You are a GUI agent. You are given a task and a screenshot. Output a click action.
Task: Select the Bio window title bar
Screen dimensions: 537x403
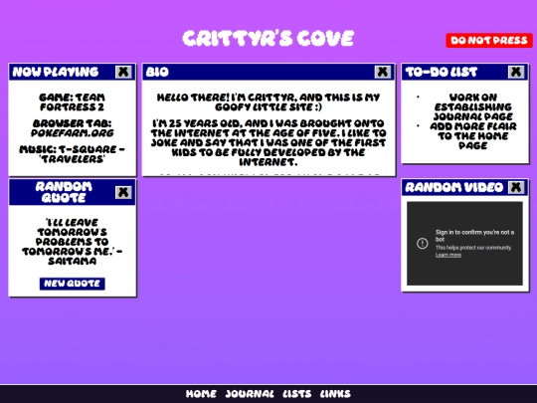point(268,72)
